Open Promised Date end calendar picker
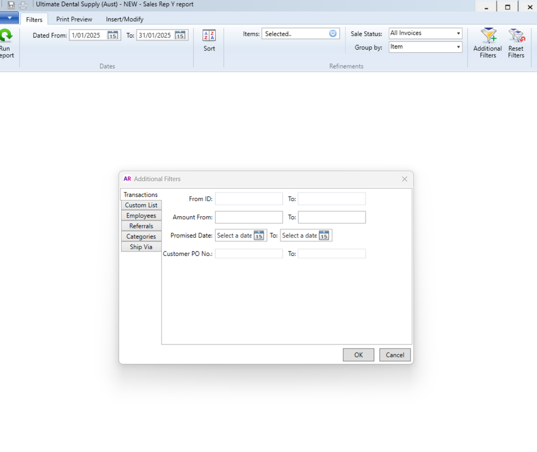 pos(324,235)
